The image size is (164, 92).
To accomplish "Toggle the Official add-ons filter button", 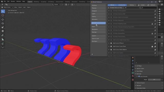I will (x=112, y=5).
